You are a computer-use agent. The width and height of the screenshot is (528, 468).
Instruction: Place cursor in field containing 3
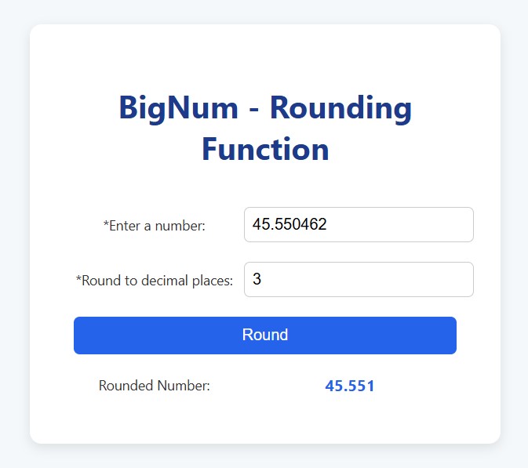(257, 280)
